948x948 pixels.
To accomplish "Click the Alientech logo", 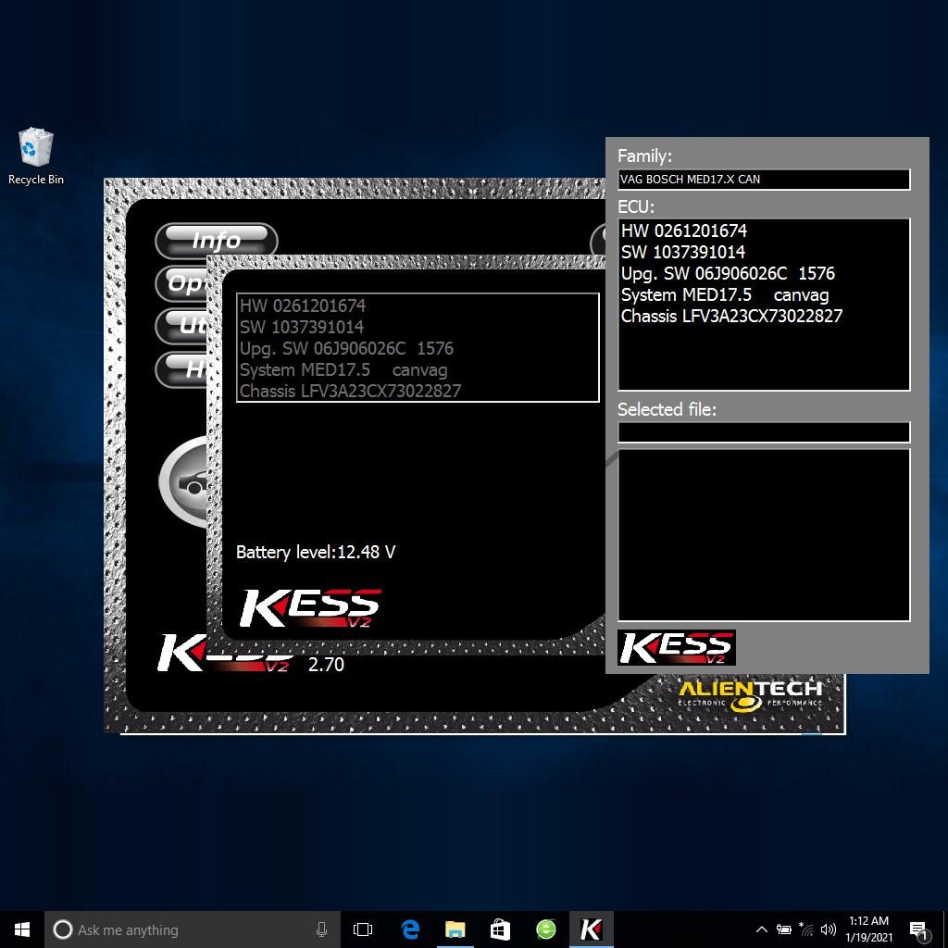I will tap(750, 694).
